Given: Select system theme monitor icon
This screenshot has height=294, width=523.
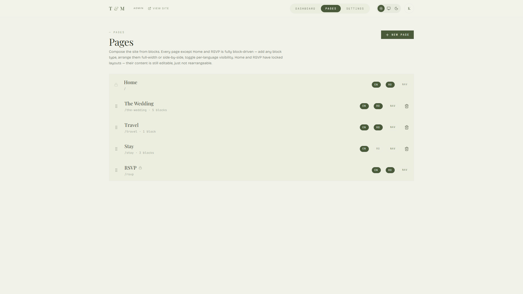Looking at the screenshot, I should coord(389,8).
